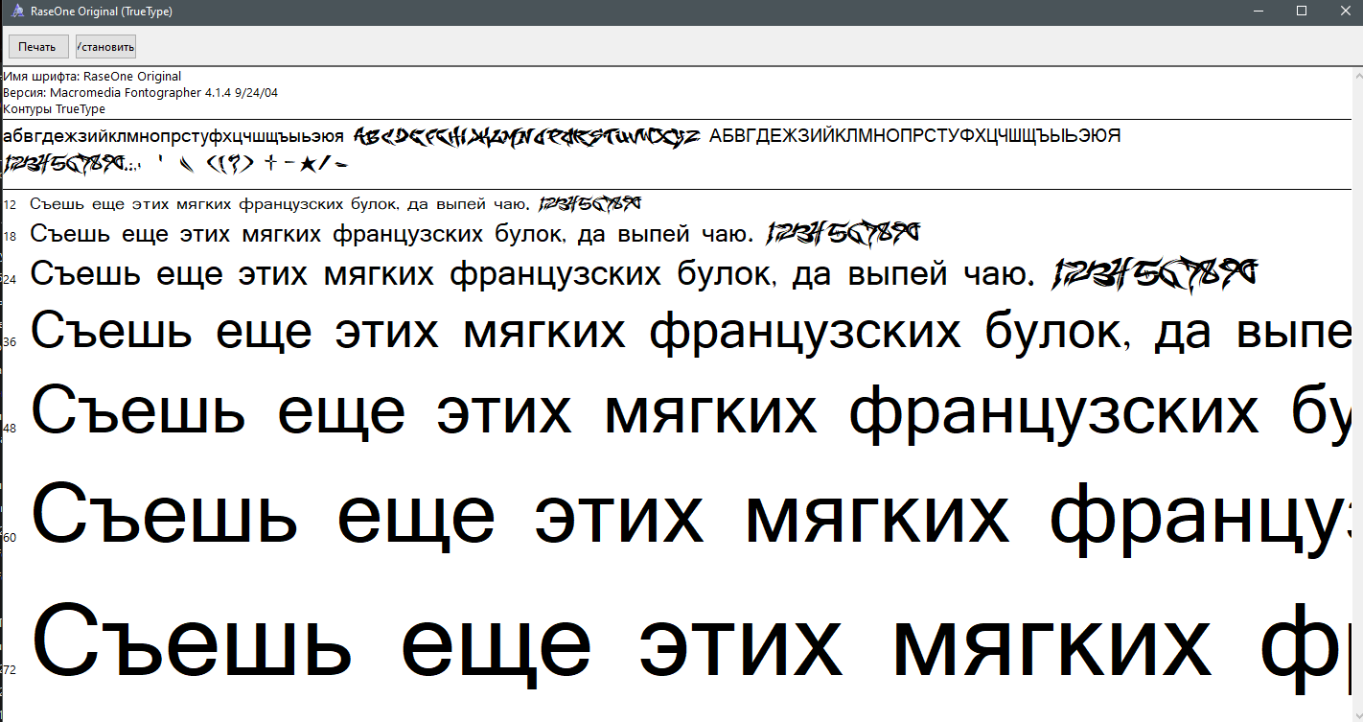Maximize the font preview window
The width and height of the screenshot is (1363, 722).
pyautogui.click(x=1301, y=12)
